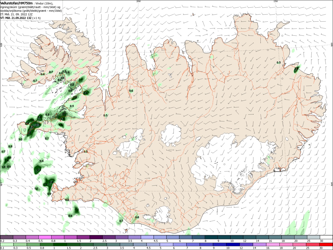
Task: Click the 20W longitude label at top
Action: pyautogui.click(x=139, y=1)
